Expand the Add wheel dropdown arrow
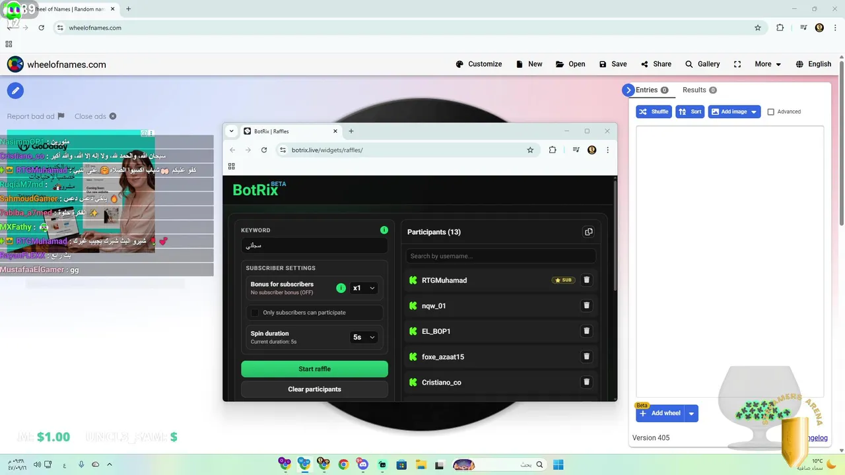The image size is (845, 475). click(x=691, y=414)
